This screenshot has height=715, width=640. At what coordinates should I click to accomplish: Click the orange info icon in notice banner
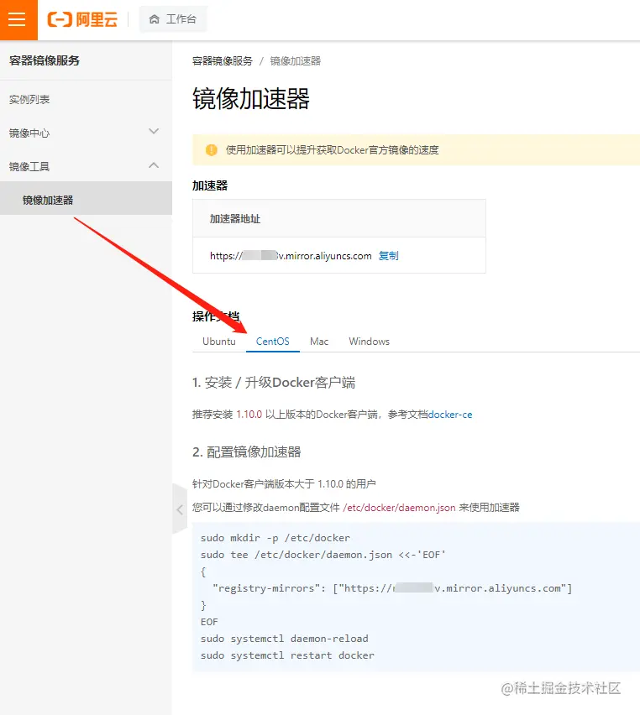212,149
